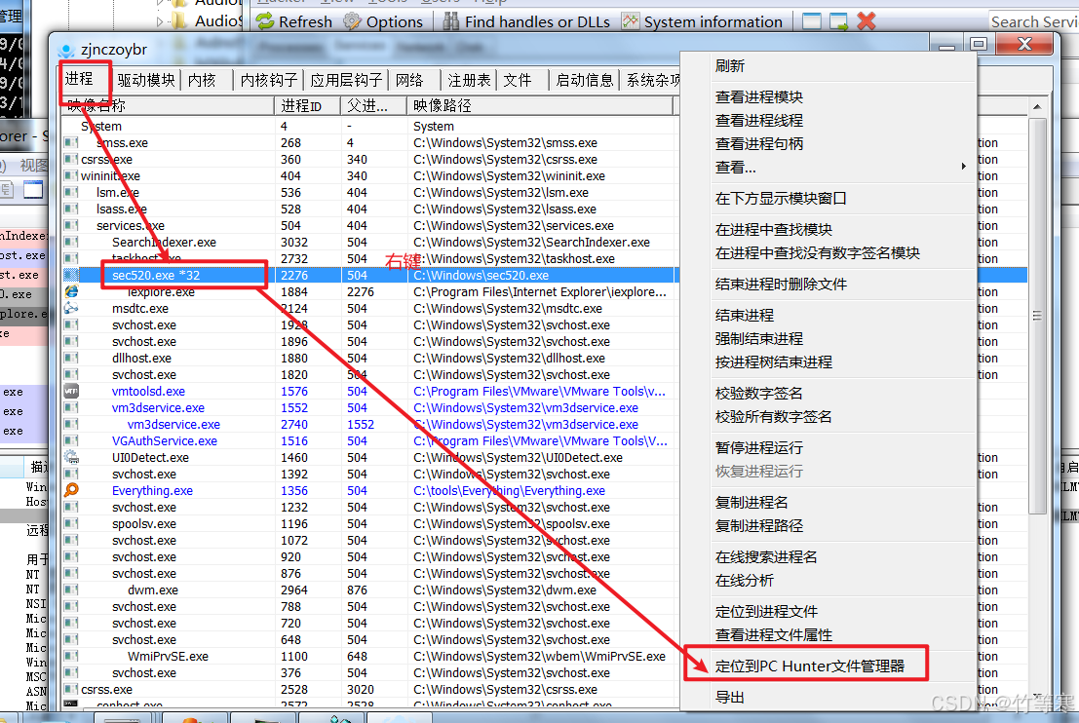1079x723 pixels.
Task: Expand the 查看... submenu arrow
Action: tap(964, 168)
